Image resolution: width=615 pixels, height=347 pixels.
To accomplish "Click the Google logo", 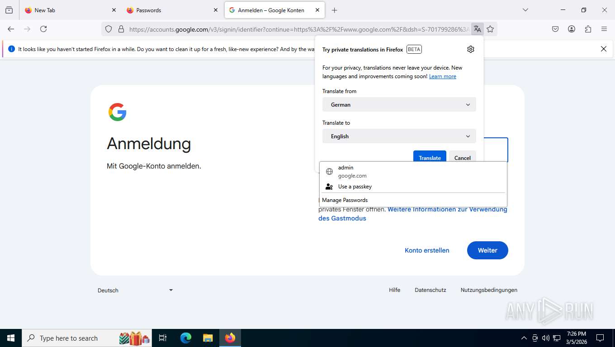I will 118,112.
